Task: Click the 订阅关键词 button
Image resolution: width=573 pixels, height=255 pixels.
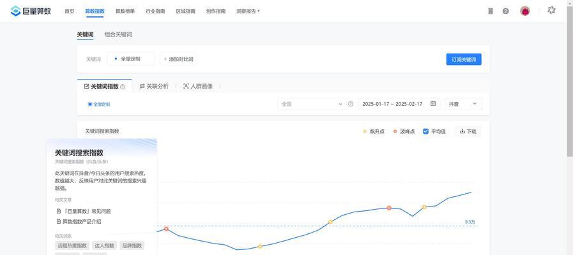Action: point(464,59)
